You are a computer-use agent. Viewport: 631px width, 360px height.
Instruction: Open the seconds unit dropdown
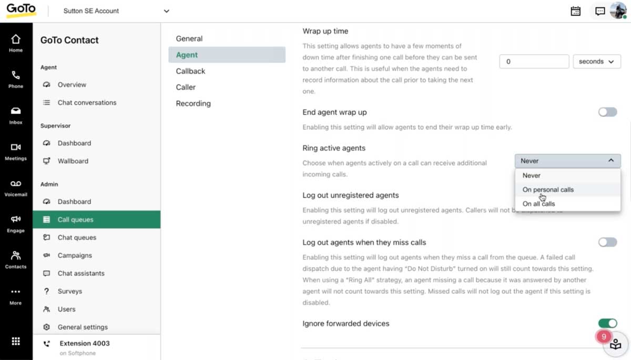coord(596,61)
